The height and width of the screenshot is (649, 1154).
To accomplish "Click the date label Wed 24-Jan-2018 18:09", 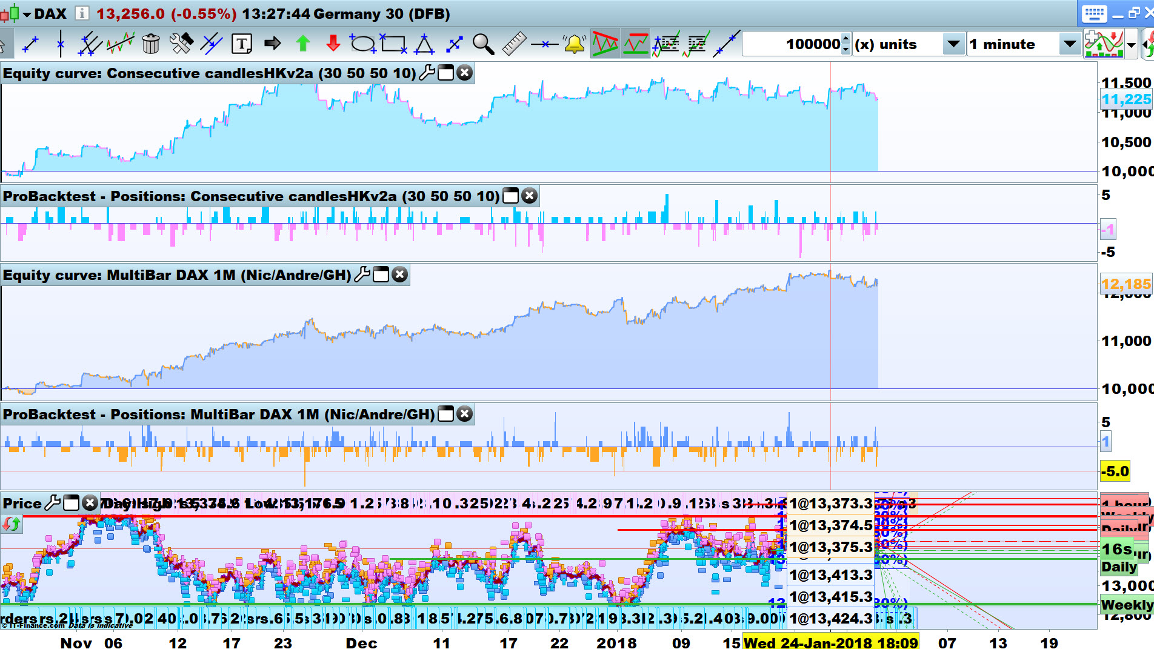I will (x=830, y=642).
